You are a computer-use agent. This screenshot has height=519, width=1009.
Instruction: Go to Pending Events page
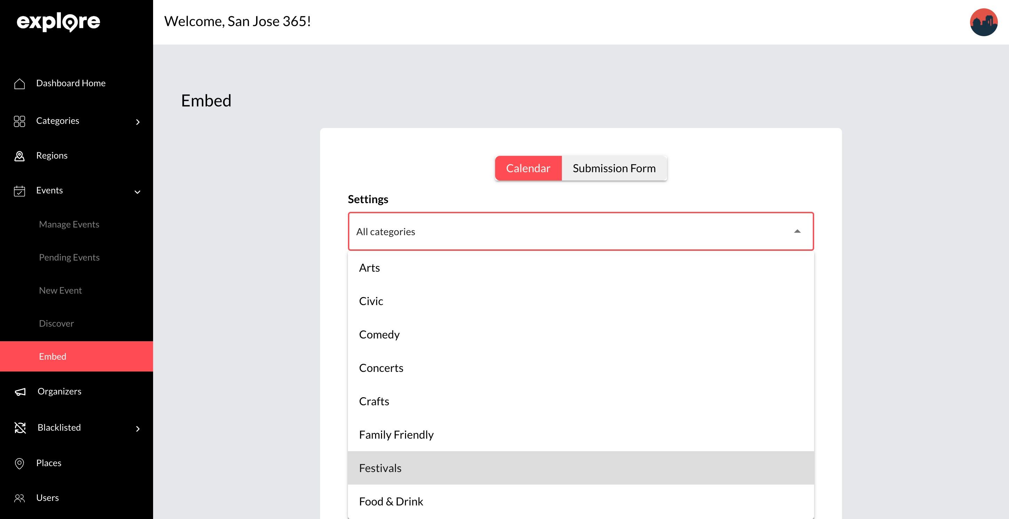[x=69, y=257]
